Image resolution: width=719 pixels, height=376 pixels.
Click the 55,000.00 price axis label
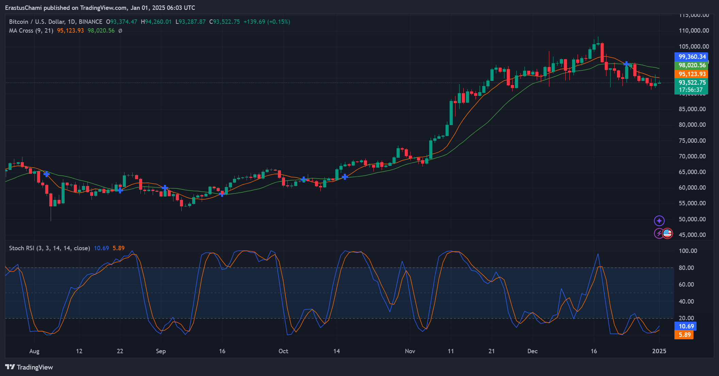[692, 203]
